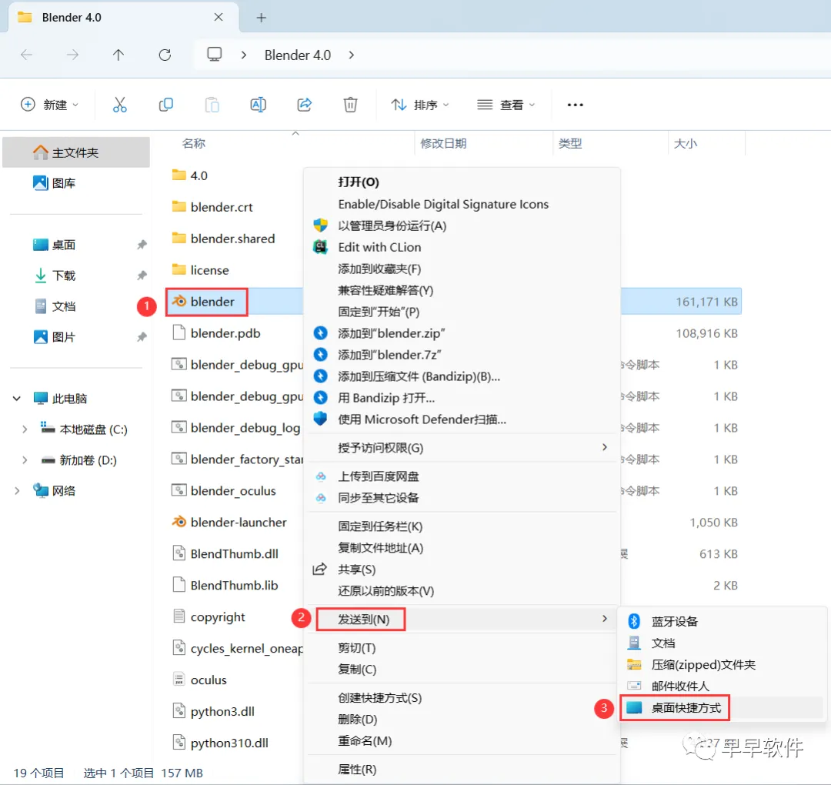Go forward with the right arrow
This screenshot has width=831, height=785.
[x=72, y=55]
